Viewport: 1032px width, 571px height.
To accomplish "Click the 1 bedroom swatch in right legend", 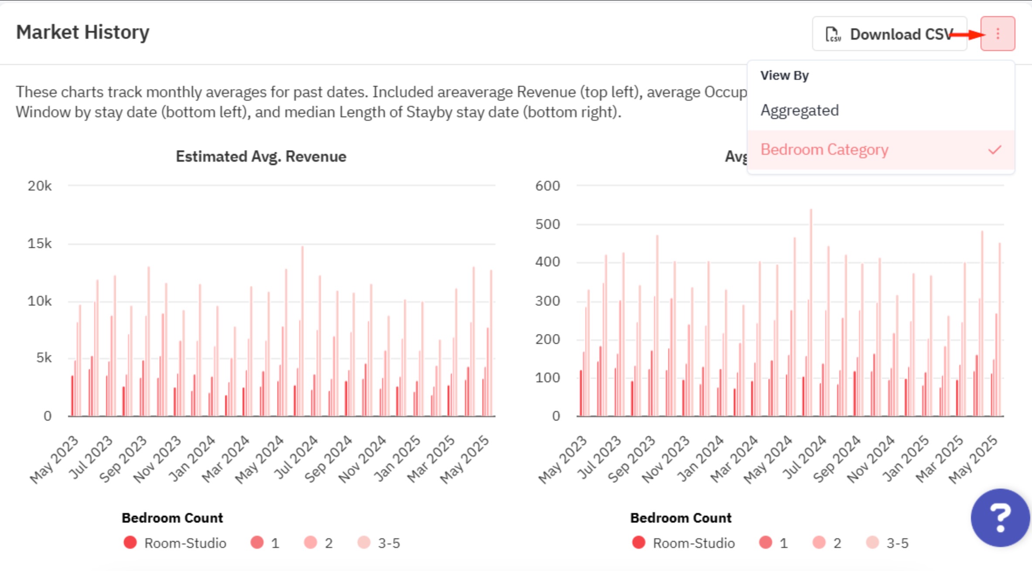I will tap(766, 543).
